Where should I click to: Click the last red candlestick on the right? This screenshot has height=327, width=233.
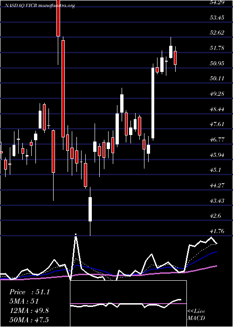[175, 58]
